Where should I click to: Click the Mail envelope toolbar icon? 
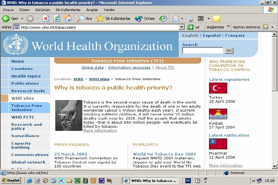click(x=176, y=18)
